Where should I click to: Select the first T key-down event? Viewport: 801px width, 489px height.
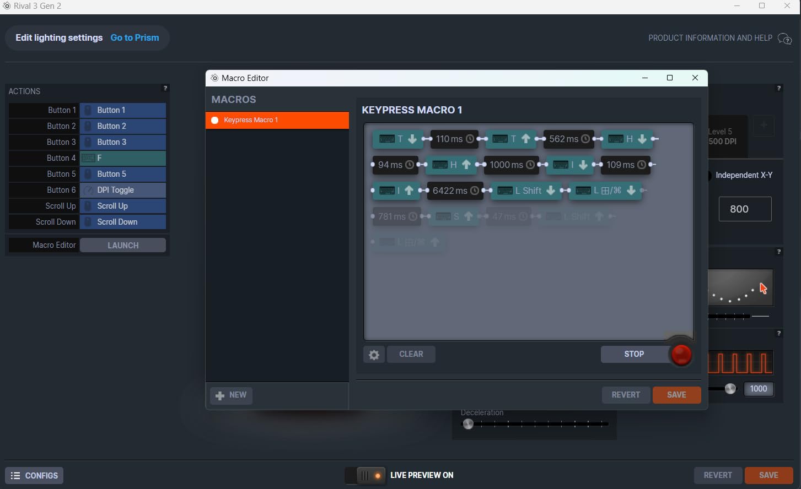397,139
